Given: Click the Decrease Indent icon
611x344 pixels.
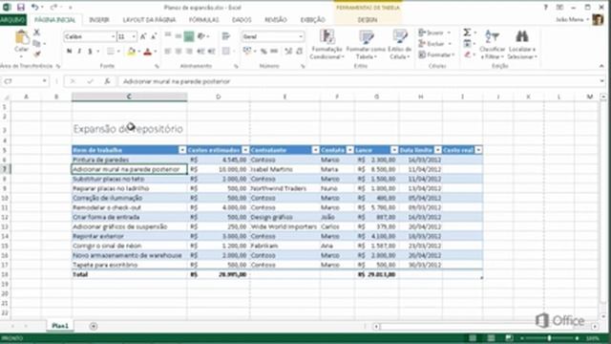Looking at the screenshot, I should click(x=200, y=51).
